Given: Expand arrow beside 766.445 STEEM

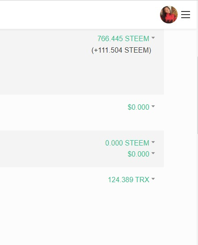Looking at the screenshot, I should 153,38.
